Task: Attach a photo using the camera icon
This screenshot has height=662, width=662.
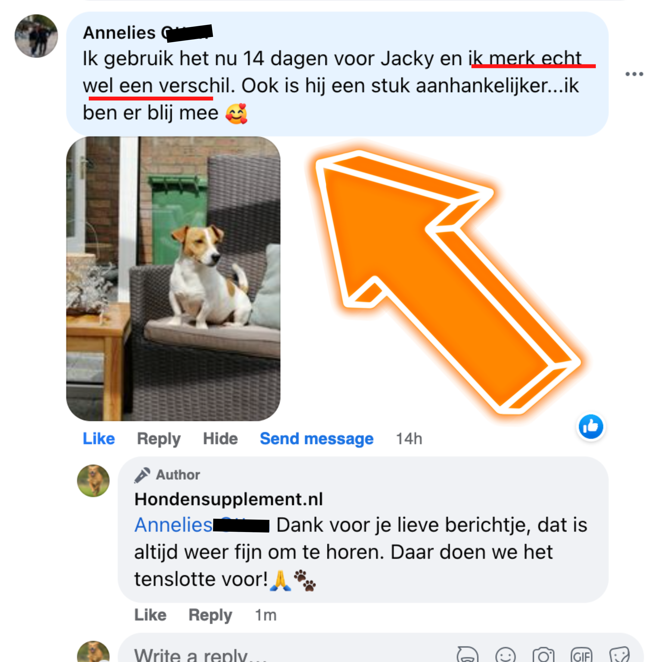Action: [x=543, y=655]
